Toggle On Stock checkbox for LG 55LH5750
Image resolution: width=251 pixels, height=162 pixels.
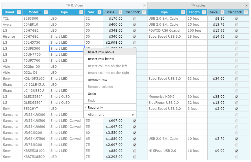coord(135,43)
